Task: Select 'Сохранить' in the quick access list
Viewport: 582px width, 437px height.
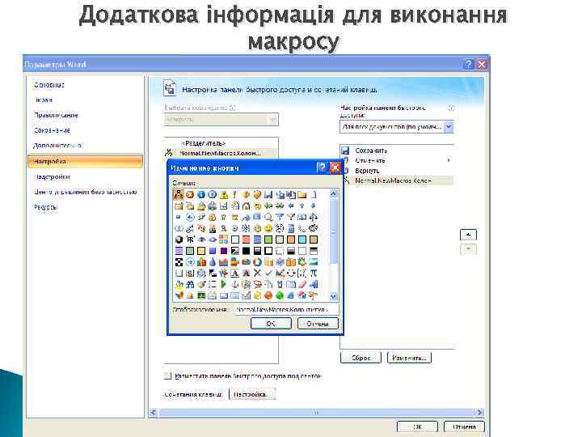Action: [x=397, y=151]
